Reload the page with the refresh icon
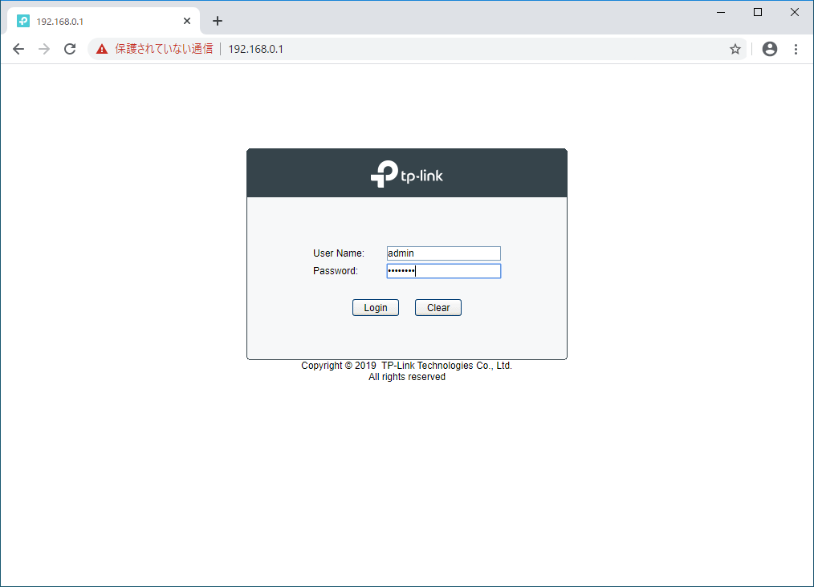 pos(70,49)
